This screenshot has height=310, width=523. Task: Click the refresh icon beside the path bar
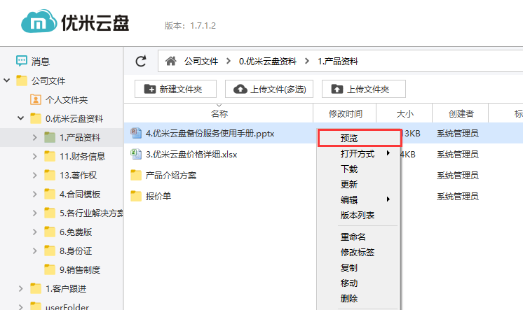tap(141, 62)
